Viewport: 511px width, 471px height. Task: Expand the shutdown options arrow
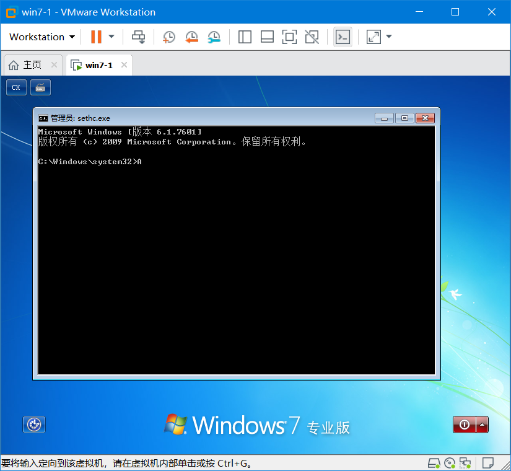click(483, 425)
